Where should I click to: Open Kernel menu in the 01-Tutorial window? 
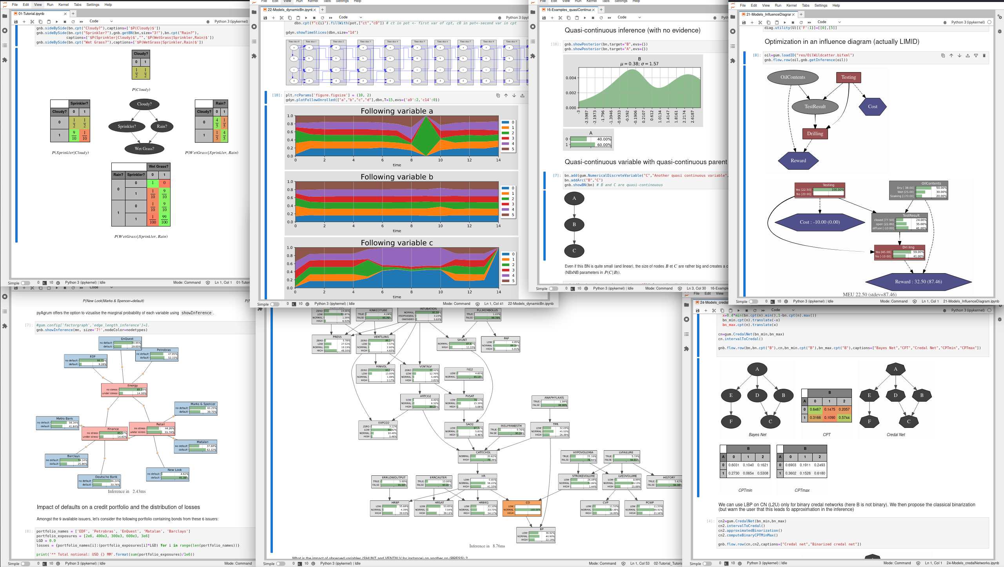coord(64,5)
